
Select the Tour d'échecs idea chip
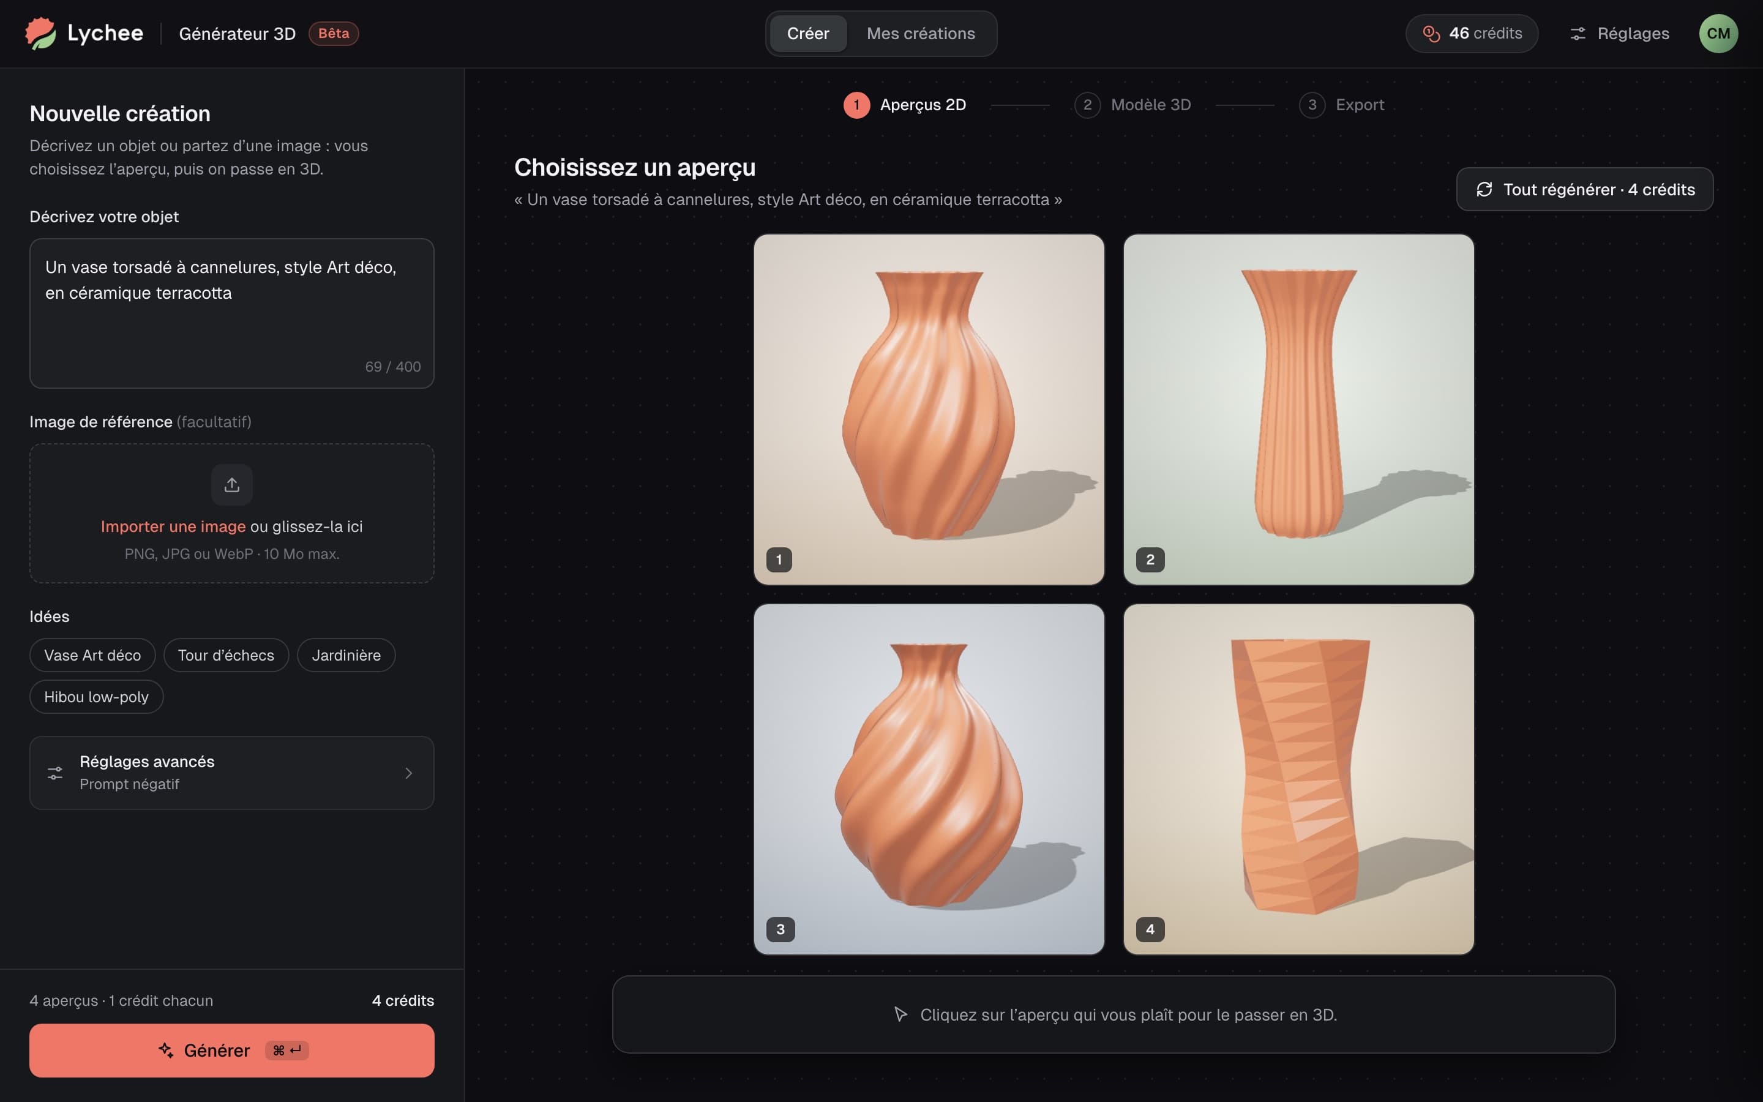pos(226,655)
